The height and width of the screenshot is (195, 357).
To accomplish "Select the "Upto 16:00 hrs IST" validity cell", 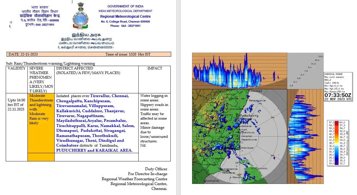I will point(17,105).
